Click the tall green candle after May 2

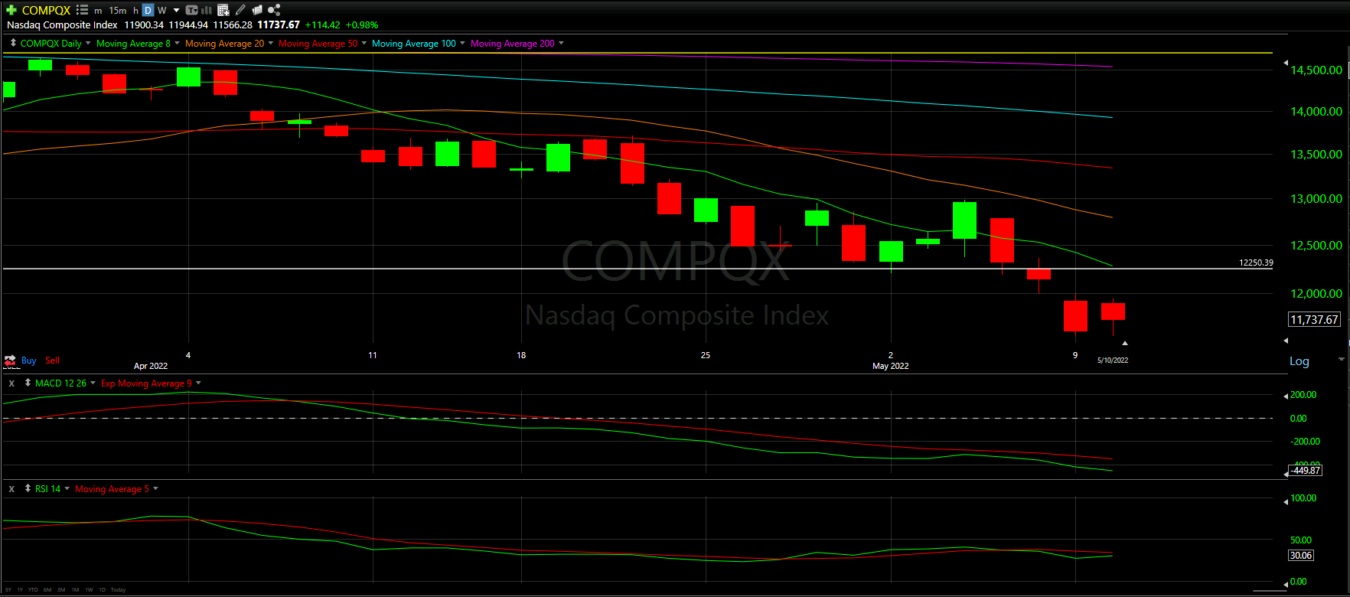pos(964,220)
